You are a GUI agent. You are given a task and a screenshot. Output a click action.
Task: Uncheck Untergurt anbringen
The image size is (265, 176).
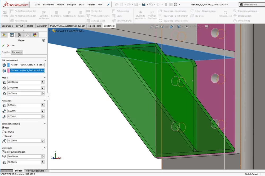(x=3, y=152)
